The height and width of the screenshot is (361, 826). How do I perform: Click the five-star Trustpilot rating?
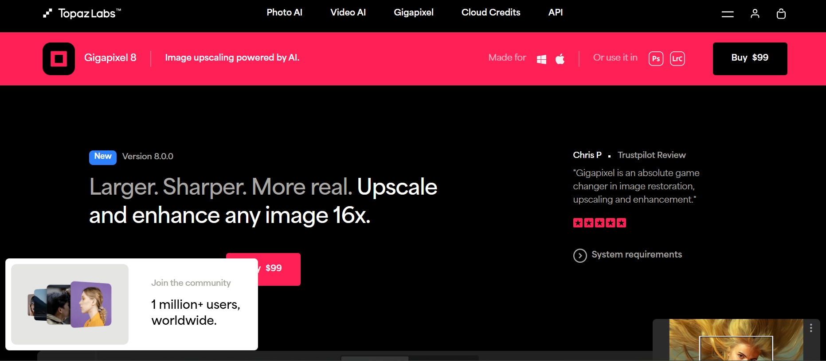(599, 223)
